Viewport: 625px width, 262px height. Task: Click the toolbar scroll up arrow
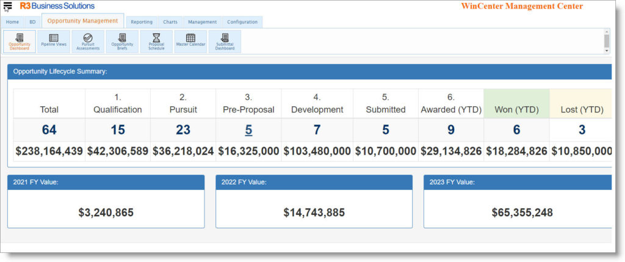click(x=607, y=31)
